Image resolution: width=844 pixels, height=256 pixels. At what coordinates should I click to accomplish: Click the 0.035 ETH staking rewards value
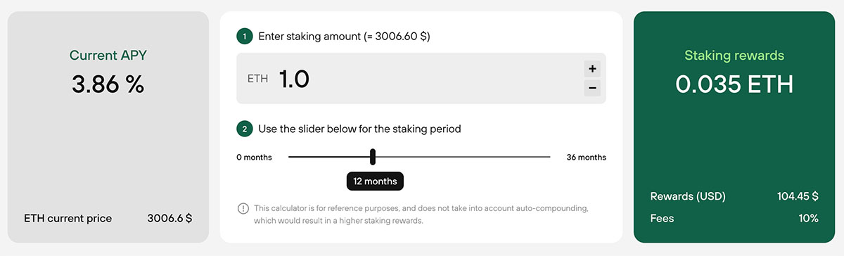(x=734, y=84)
